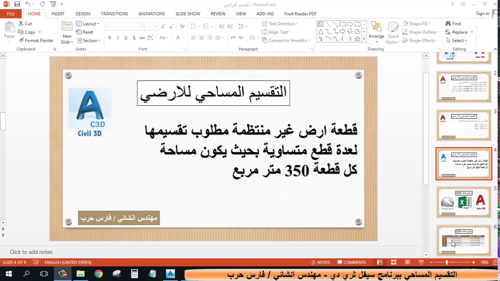Switch to the SLIDE SHOW tab
Viewport: 500px width, 281px height.
point(188,14)
